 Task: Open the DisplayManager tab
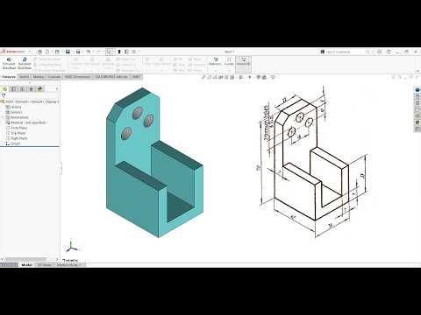click(x=40, y=89)
